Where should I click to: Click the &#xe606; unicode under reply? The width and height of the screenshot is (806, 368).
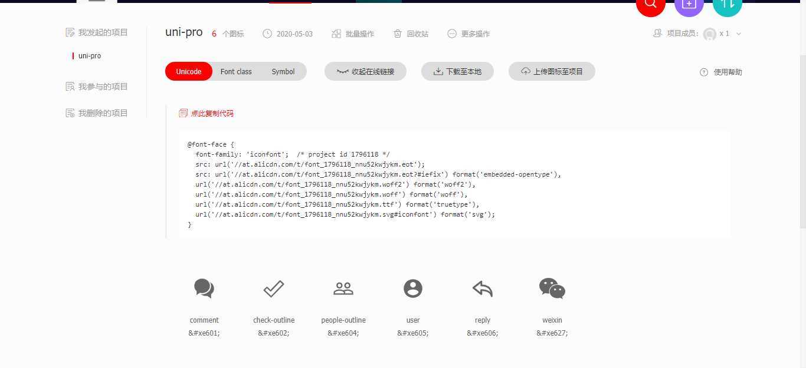click(483, 333)
